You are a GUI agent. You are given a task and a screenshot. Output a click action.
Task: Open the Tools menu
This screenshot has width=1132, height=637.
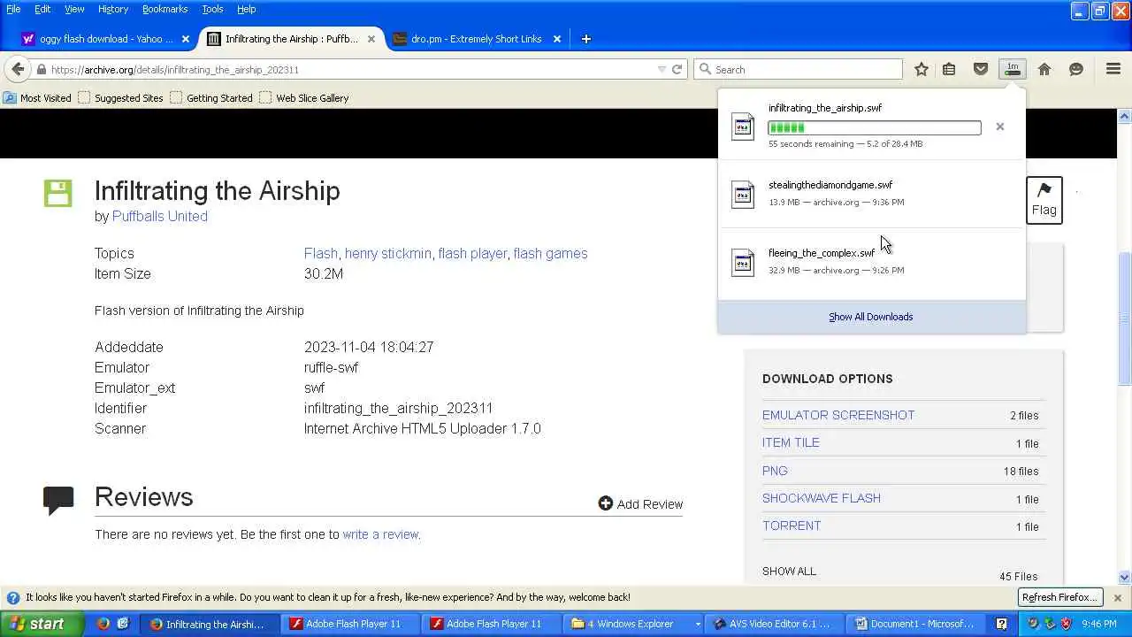tap(212, 9)
